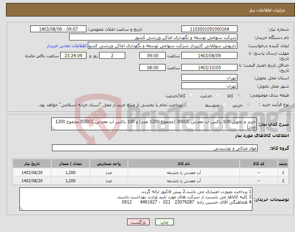
Task: Click the تاریخ نیاز column header
Action: 32,164
